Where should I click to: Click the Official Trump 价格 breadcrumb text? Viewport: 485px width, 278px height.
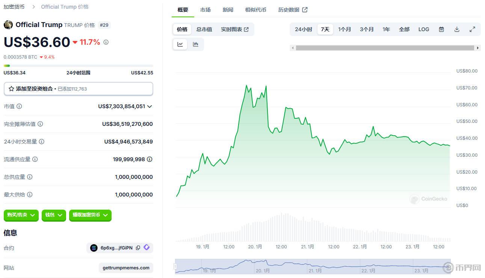click(x=65, y=7)
